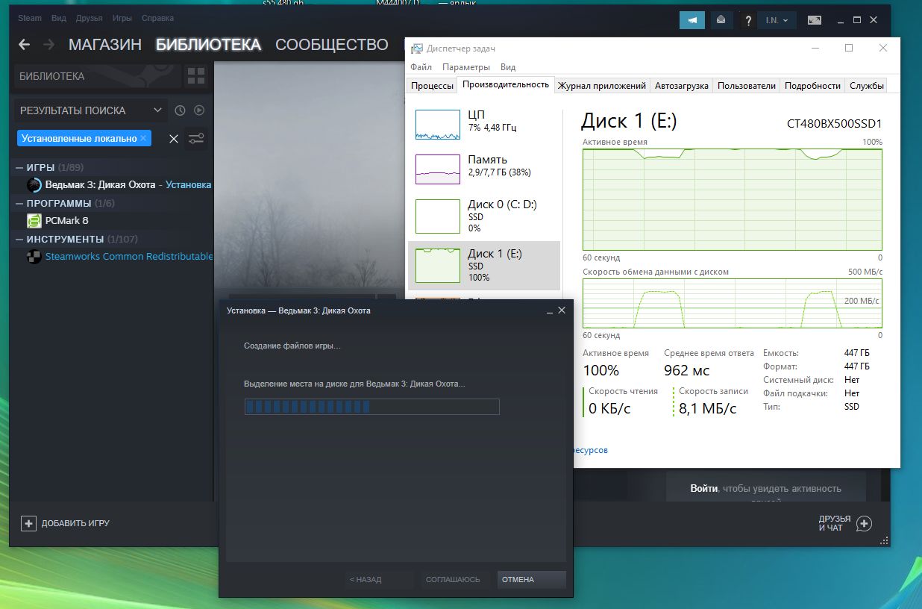Image resolution: width=922 pixels, height=609 pixels.
Task: Clear search with the white X icon
Action: [173, 139]
